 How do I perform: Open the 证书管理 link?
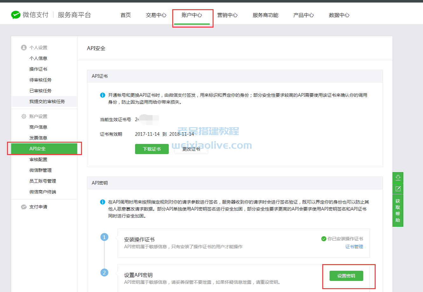[x=354, y=247]
